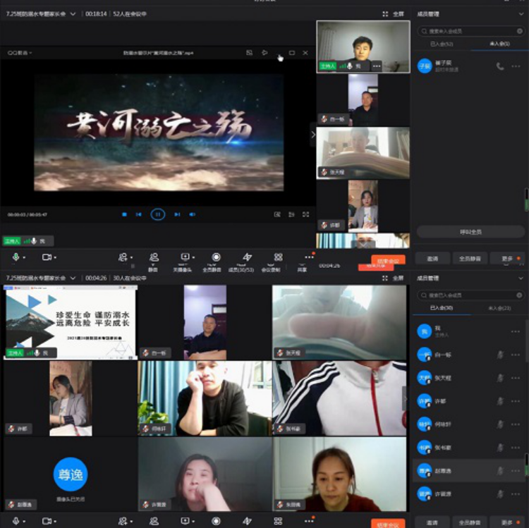Open more options for member 许都
This screenshot has width=529, height=528.
pos(516,401)
